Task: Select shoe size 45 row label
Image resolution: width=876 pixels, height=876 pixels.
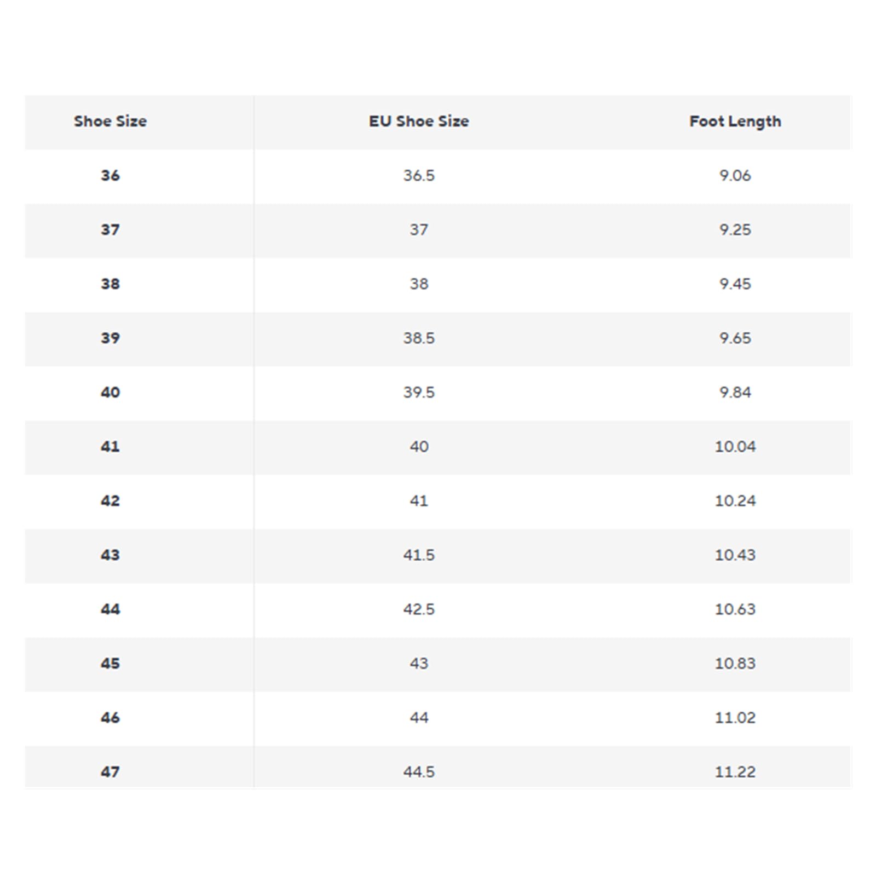Action: point(110,663)
